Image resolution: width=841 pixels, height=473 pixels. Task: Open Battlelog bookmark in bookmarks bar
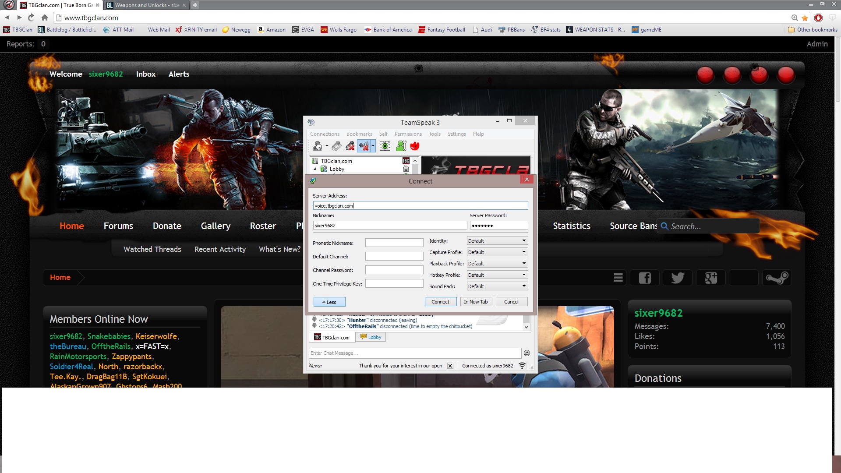[x=67, y=30]
